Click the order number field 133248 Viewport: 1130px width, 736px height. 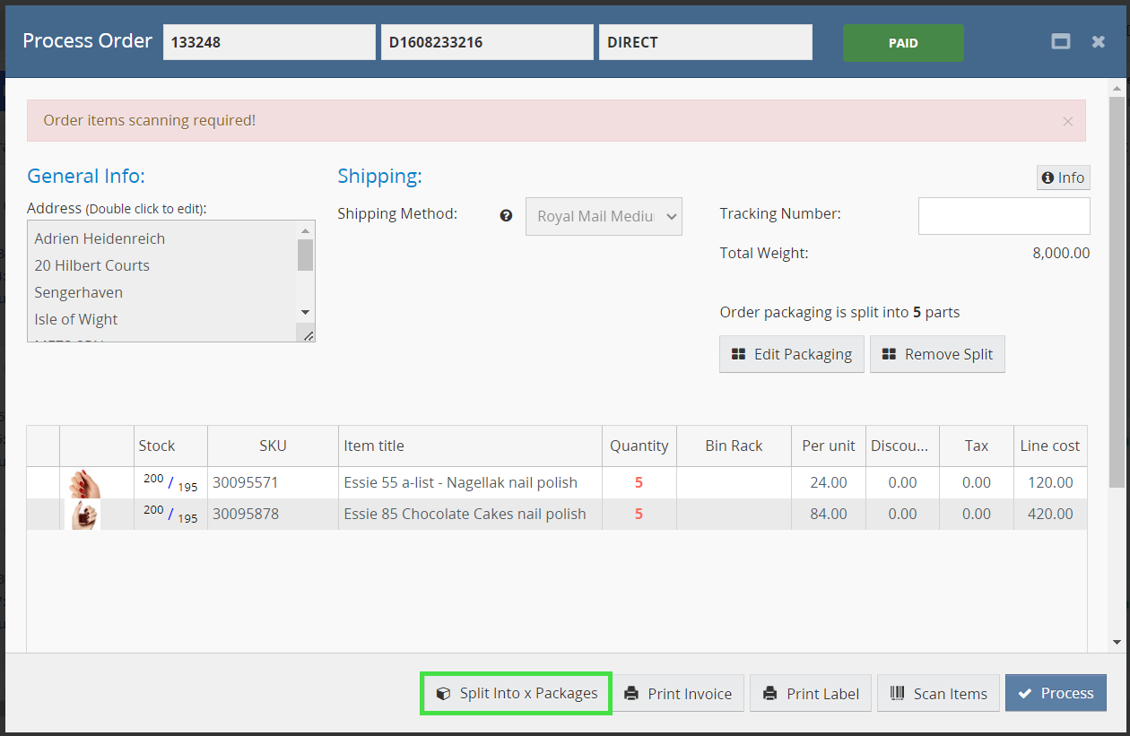tap(269, 42)
